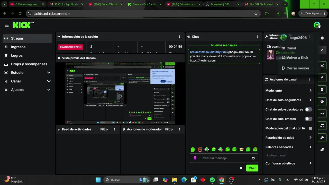Insert the red angry face emote
This screenshot has width=329, height=185.
[200, 149]
